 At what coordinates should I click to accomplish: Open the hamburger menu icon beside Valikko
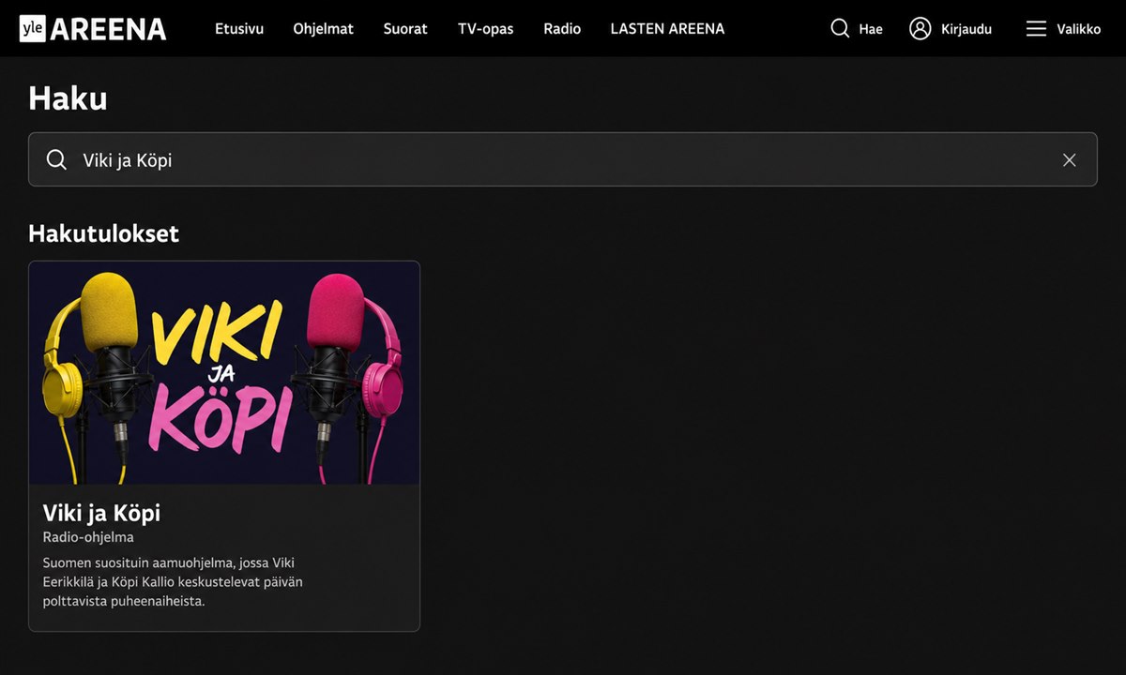point(1036,29)
